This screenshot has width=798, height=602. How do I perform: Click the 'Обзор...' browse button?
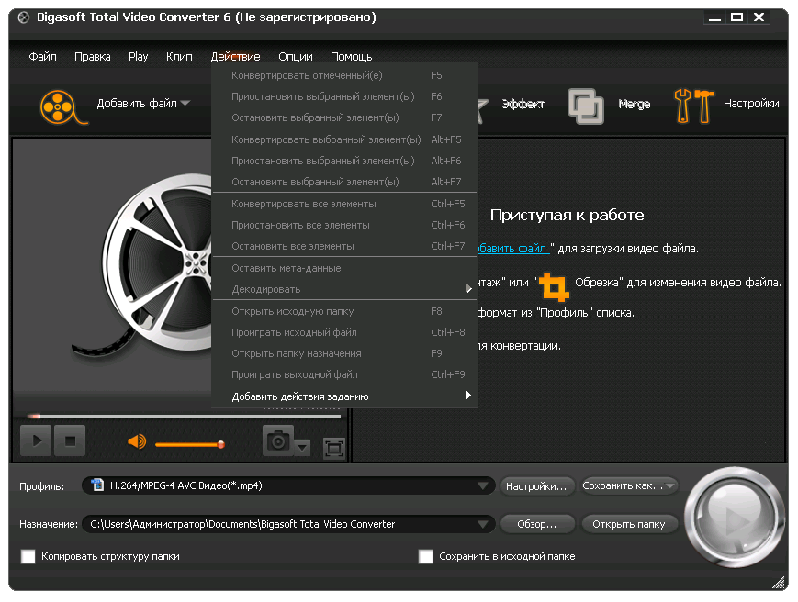coord(536,524)
